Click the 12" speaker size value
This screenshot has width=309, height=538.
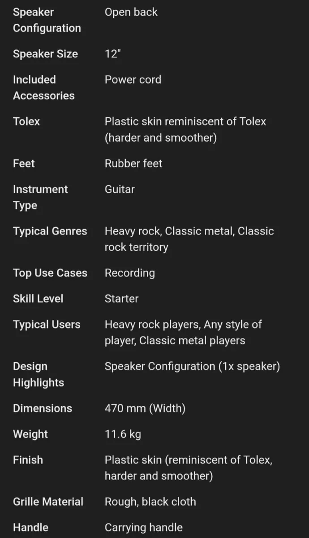click(113, 54)
